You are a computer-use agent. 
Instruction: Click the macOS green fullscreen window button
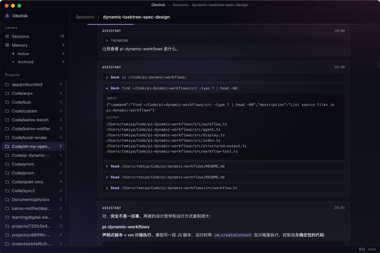(x=19, y=6)
